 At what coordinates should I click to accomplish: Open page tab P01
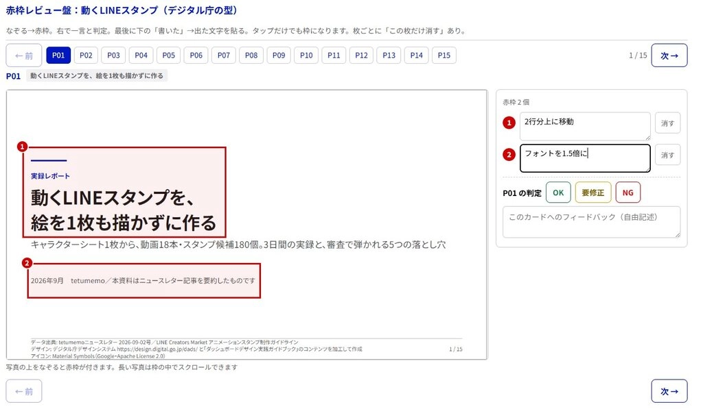pyautogui.click(x=58, y=55)
